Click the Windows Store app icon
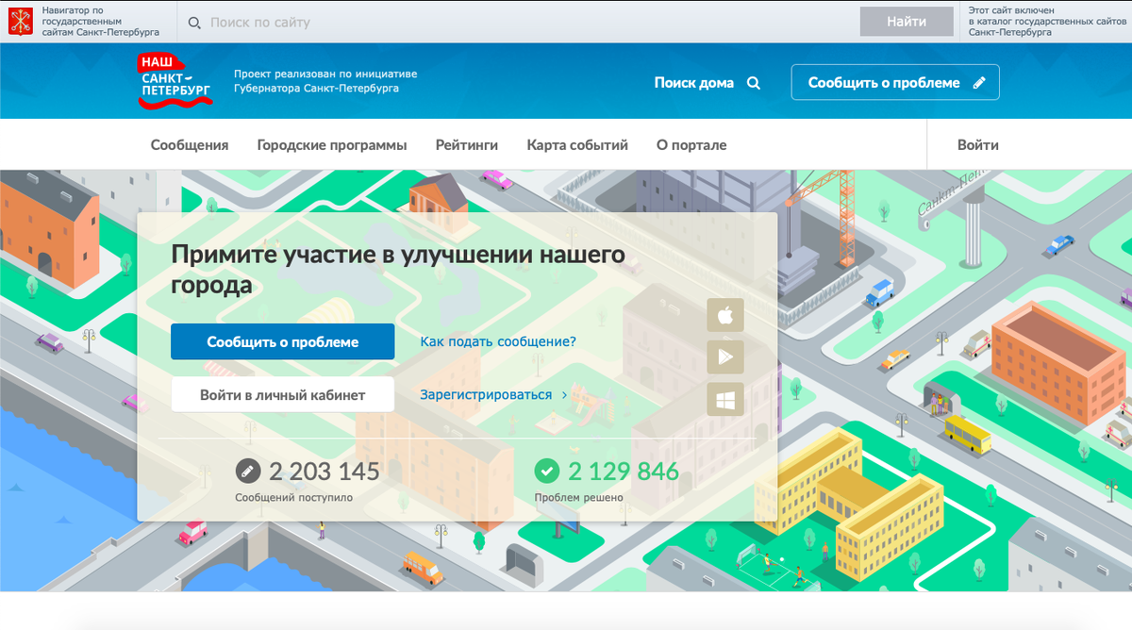The image size is (1132, 630). click(x=724, y=398)
